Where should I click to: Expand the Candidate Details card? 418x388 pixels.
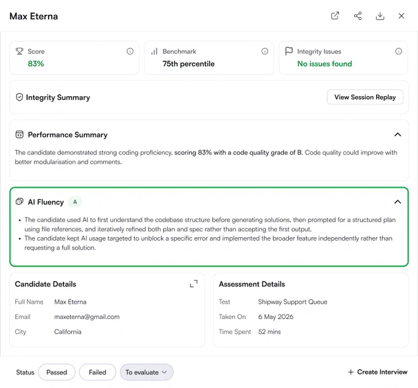pyautogui.click(x=194, y=283)
